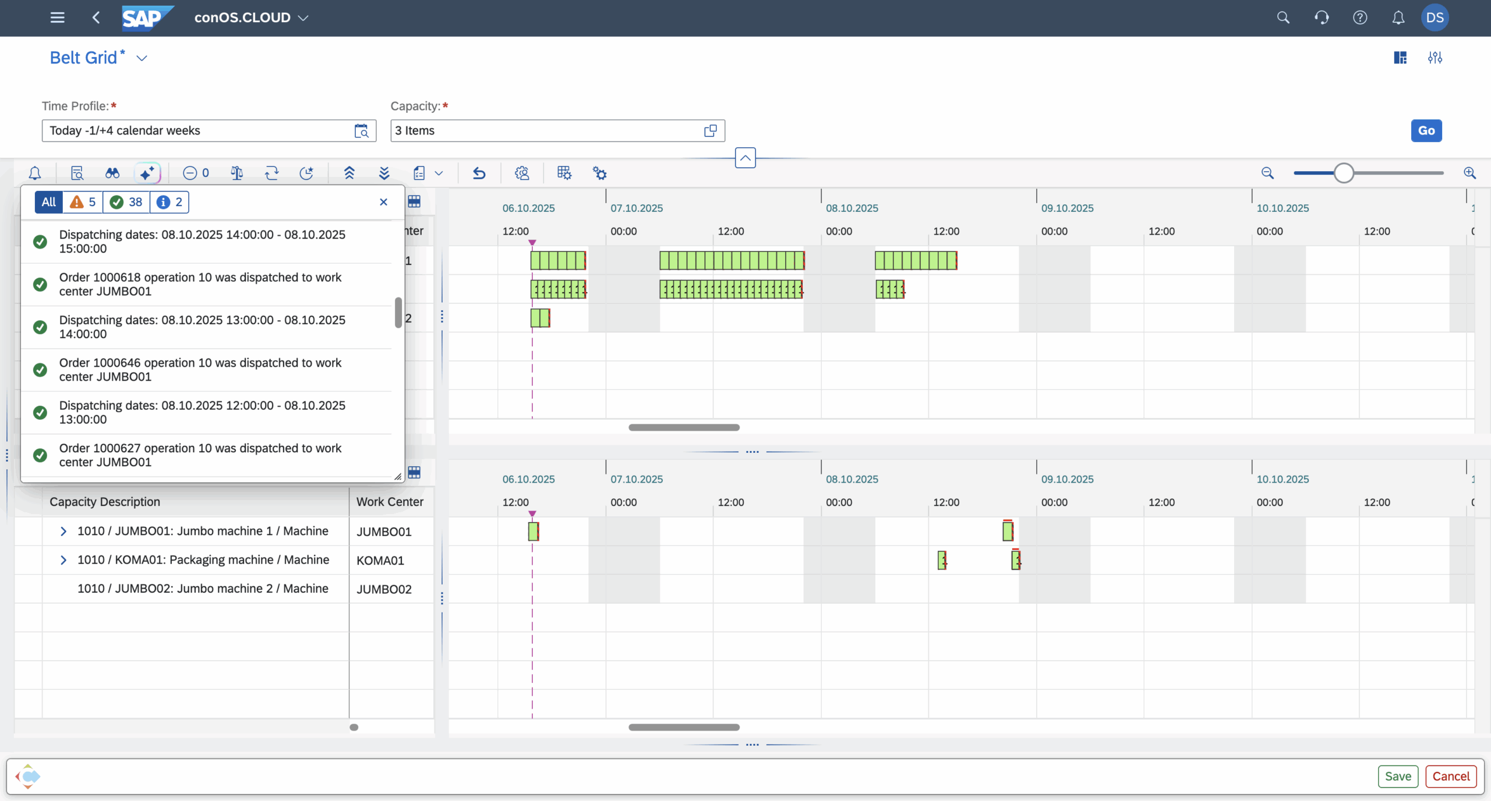
Task: Click the binoculars search icon
Action: point(112,173)
